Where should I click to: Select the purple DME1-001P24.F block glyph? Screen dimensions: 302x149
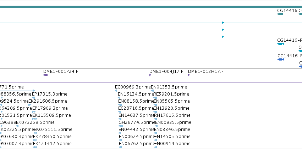pos(45,75)
